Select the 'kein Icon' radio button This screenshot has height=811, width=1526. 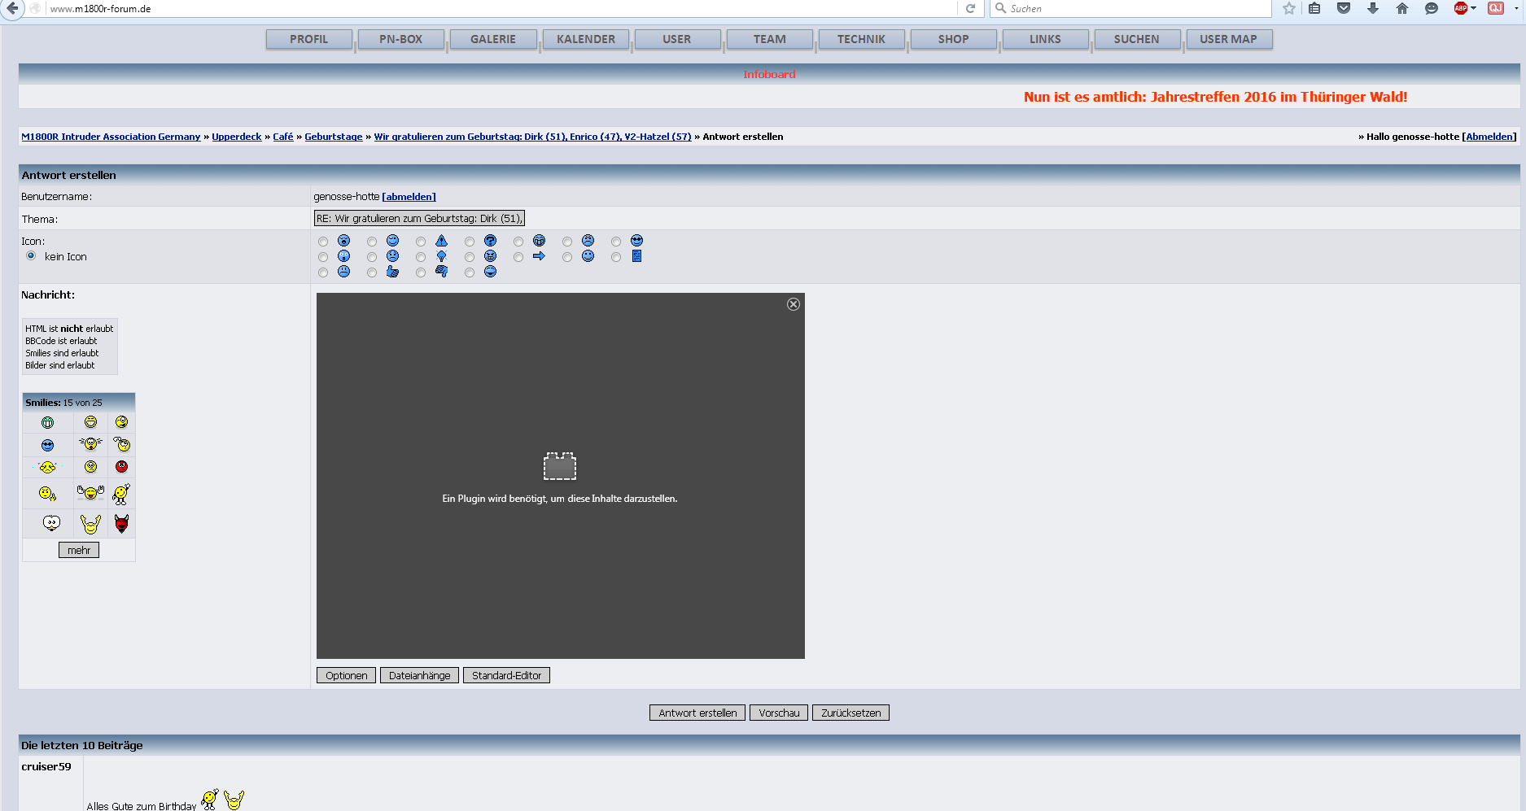[x=31, y=255]
